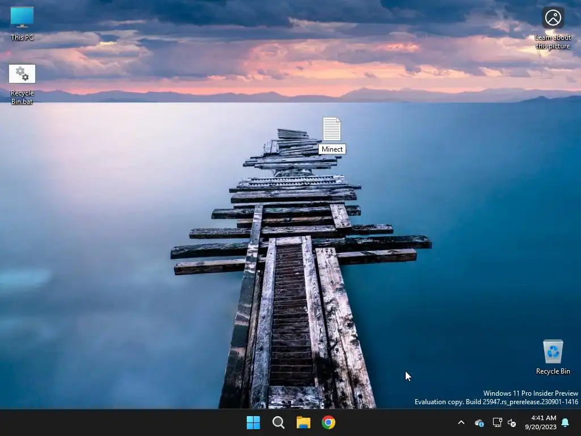Viewport: 581px width, 436px height.
Task: Show hidden system tray icons
Action: (461, 422)
